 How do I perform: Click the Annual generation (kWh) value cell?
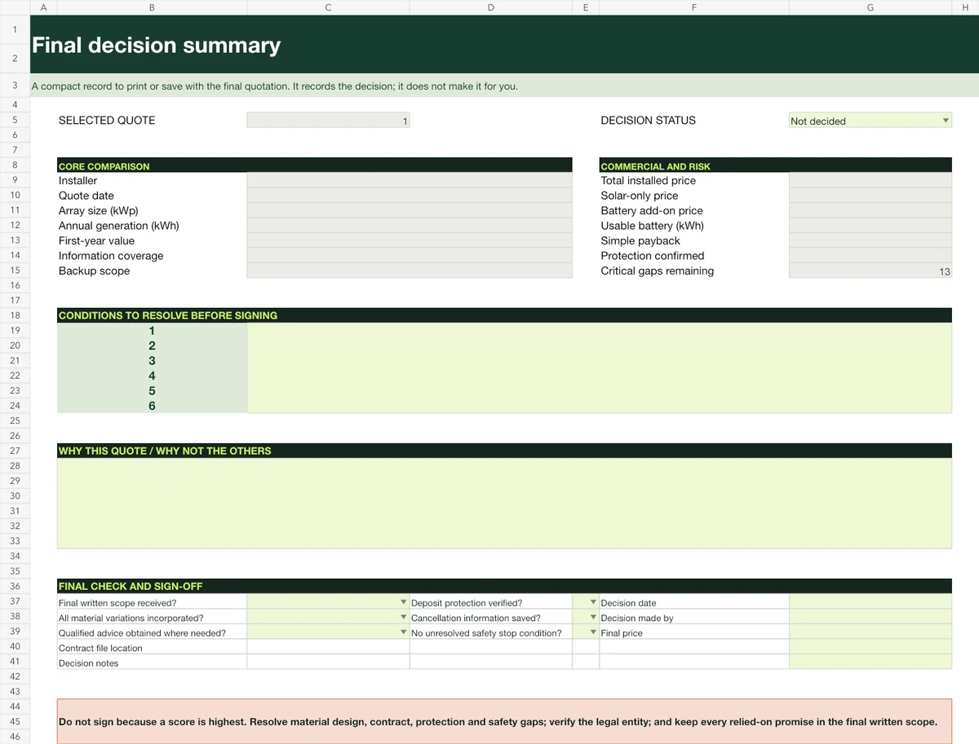pyautogui.click(x=410, y=226)
